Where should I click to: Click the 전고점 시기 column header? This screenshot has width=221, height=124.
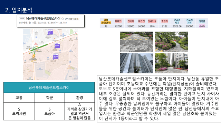177,21
